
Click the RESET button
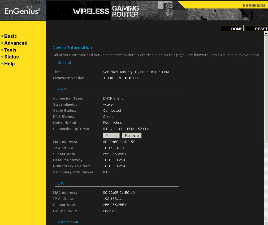[257, 28]
